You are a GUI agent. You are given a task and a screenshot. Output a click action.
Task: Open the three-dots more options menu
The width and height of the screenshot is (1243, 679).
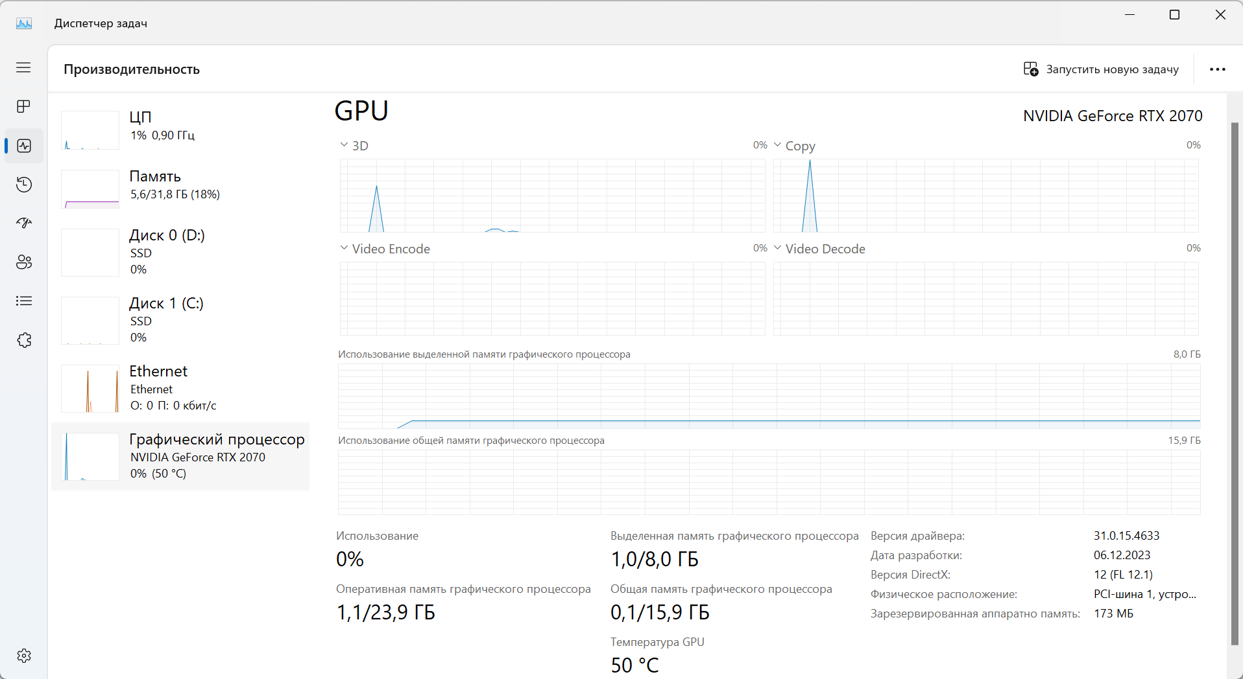(1217, 69)
